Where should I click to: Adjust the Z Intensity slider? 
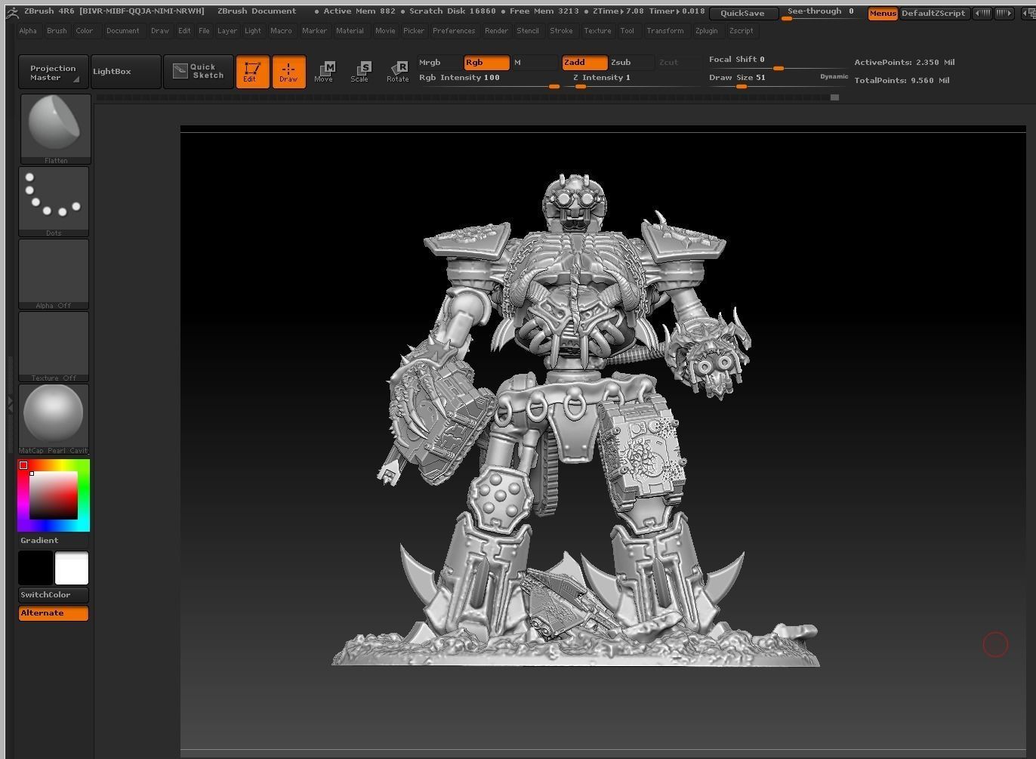634,80
